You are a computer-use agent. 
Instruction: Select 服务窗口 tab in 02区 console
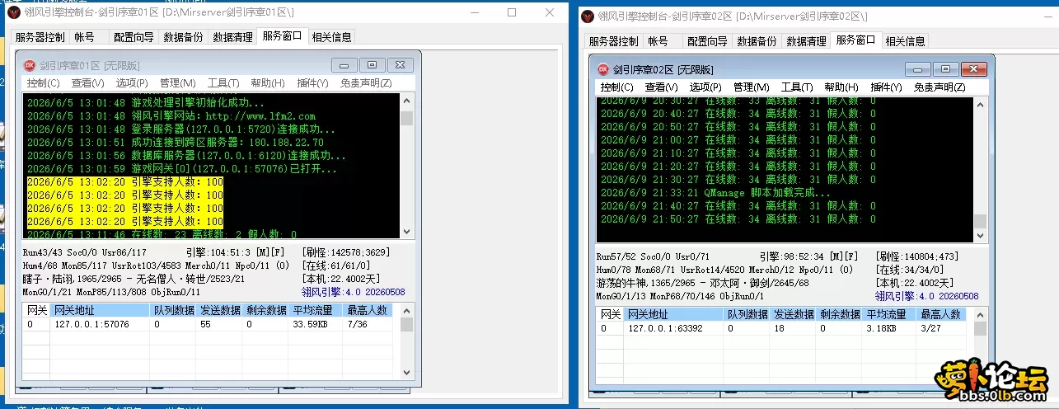[855, 40]
